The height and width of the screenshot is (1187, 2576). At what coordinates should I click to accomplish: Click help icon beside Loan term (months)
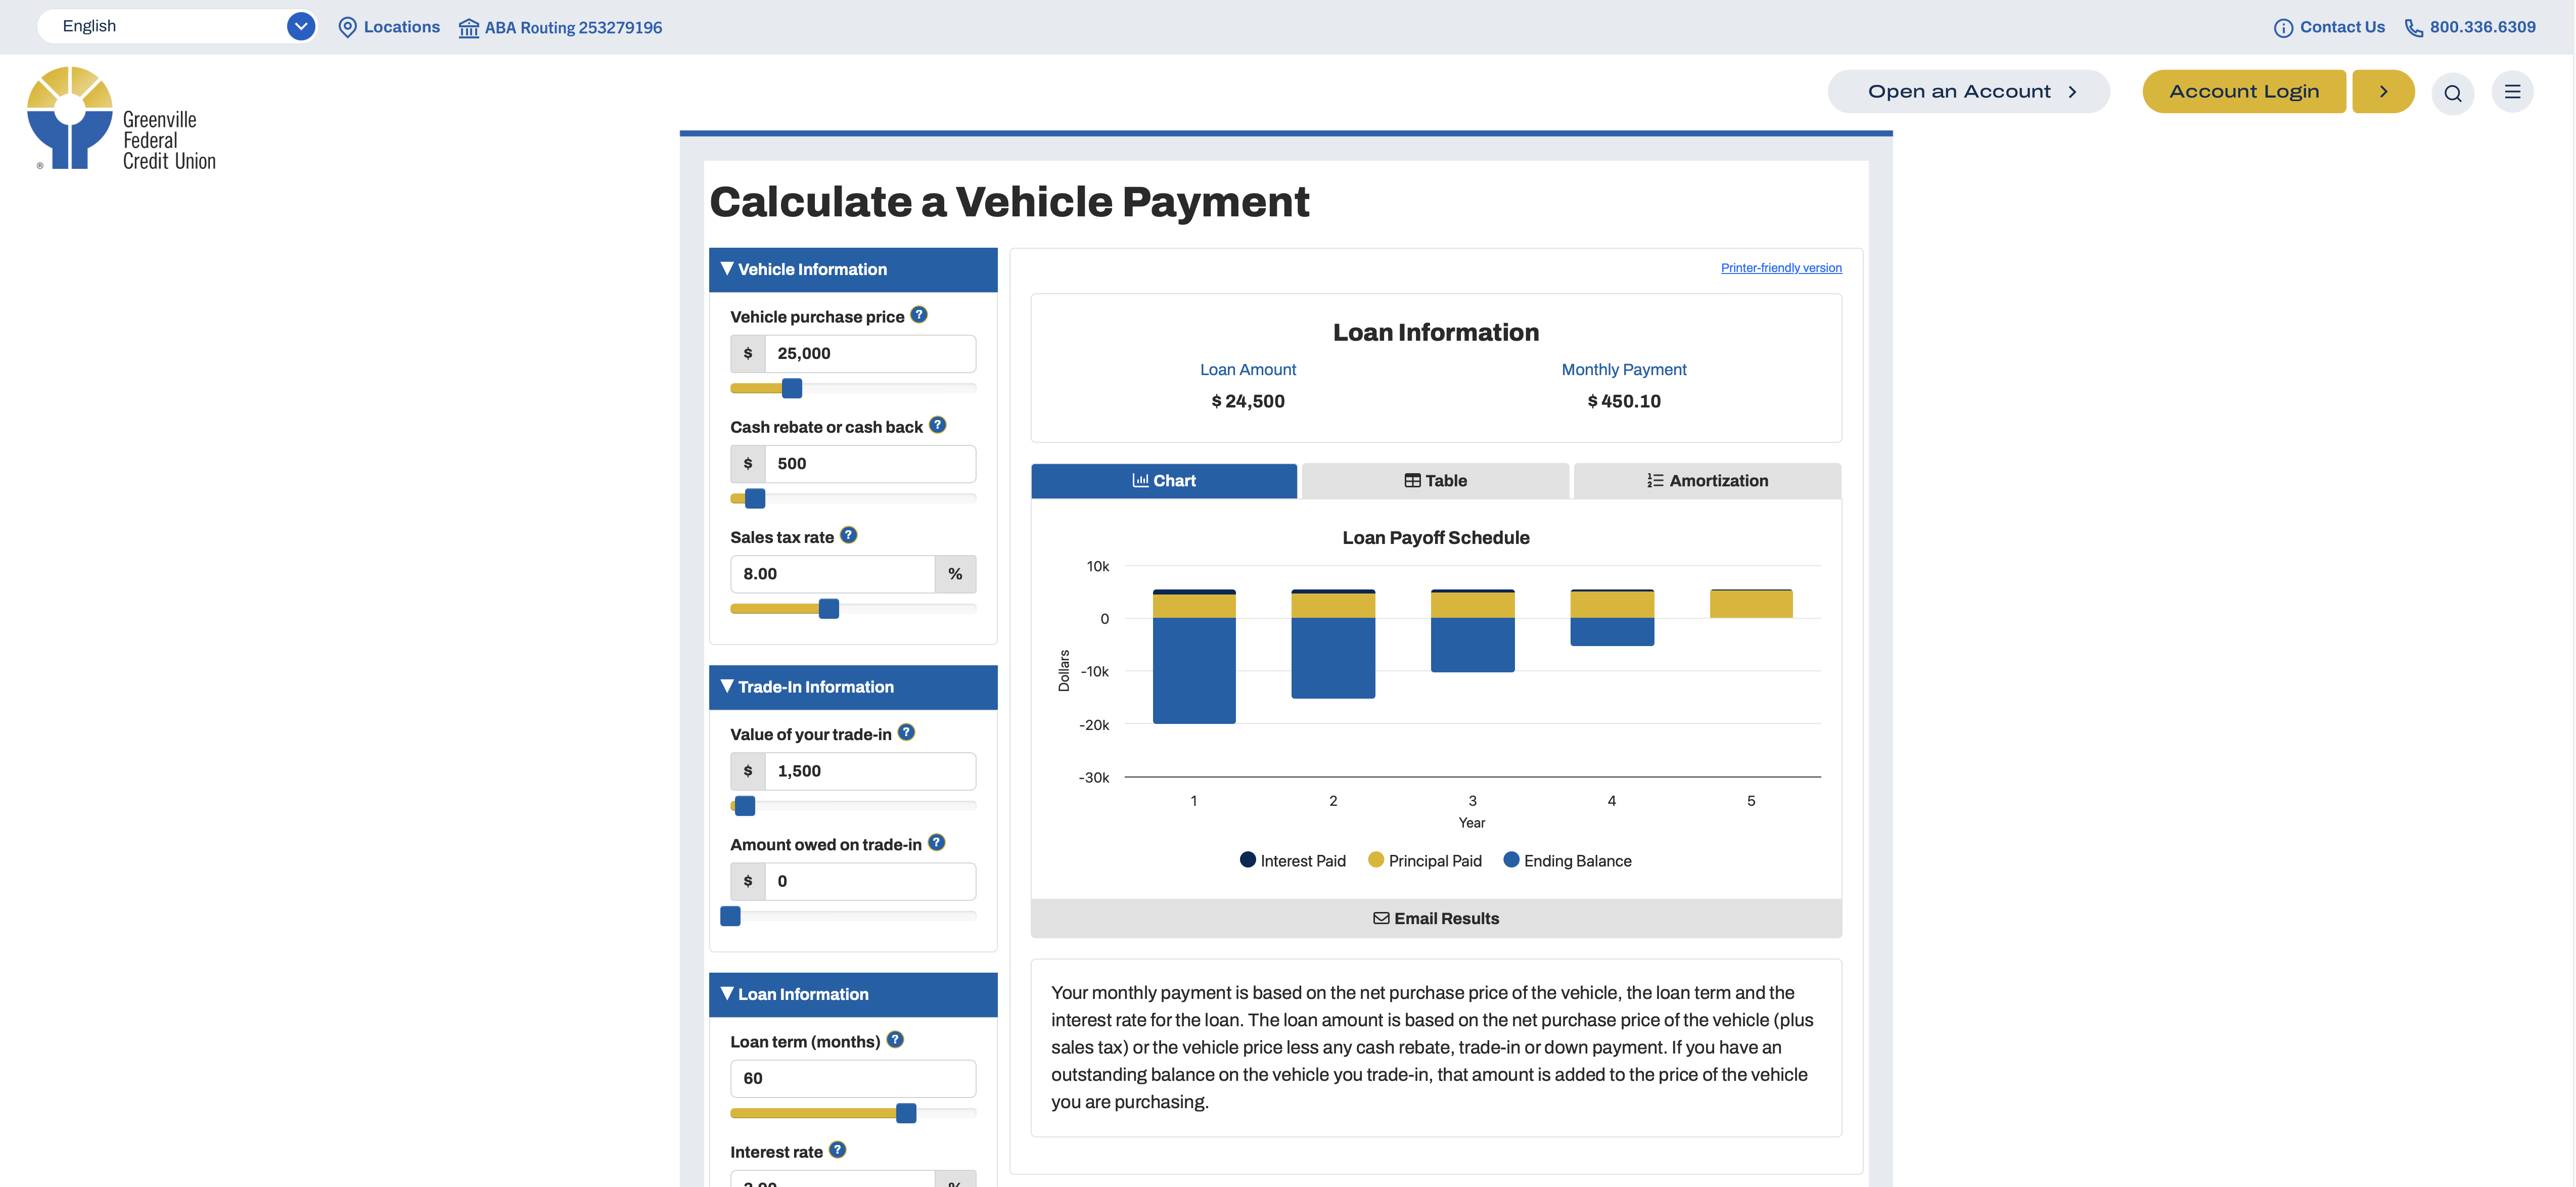point(895,1040)
